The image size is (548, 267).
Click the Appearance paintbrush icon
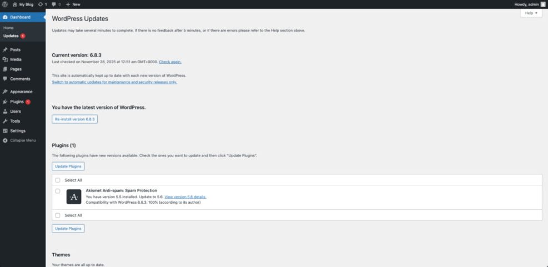click(5, 92)
